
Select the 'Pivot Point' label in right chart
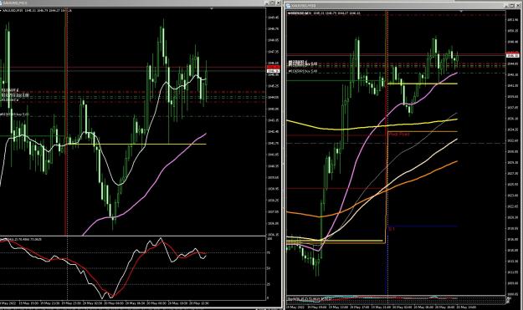tap(399, 135)
